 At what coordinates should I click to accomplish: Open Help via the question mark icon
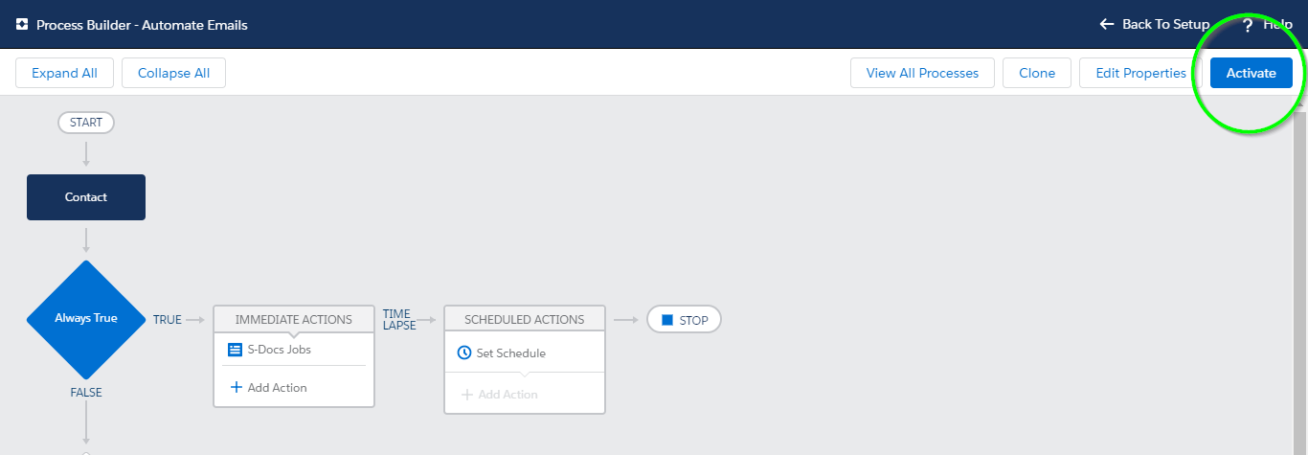1248,25
